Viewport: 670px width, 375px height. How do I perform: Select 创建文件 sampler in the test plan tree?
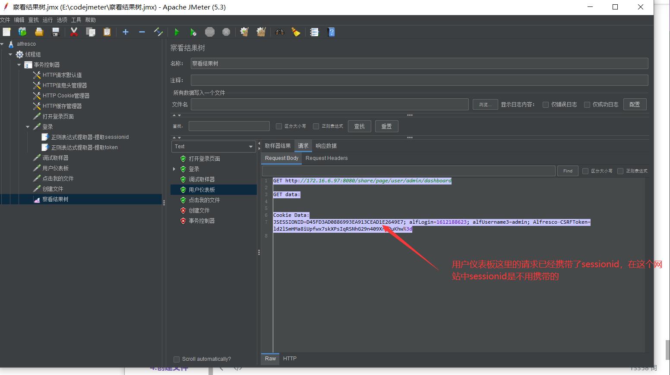53,189
